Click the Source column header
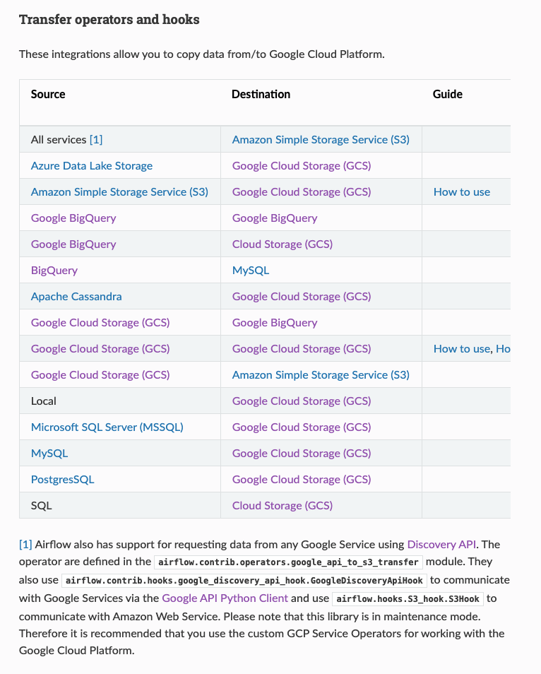Screen dimensions: 541x674 pyautogui.click(x=48, y=94)
